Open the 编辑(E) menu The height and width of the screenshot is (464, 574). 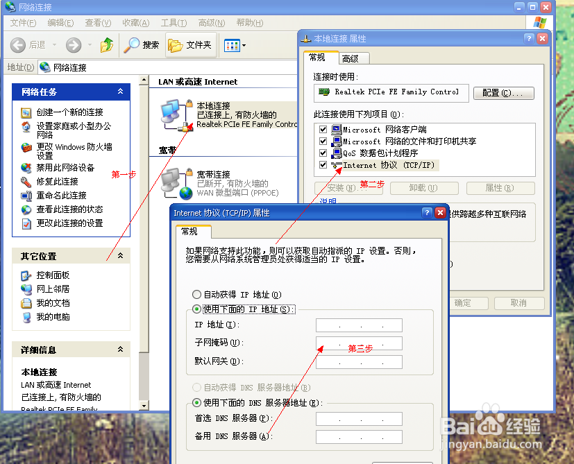[60, 23]
